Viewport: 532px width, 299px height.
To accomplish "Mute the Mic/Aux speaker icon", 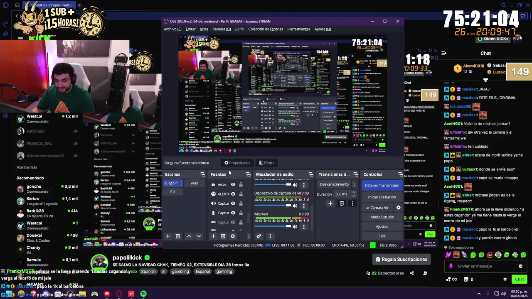I will (x=295, y=226).
